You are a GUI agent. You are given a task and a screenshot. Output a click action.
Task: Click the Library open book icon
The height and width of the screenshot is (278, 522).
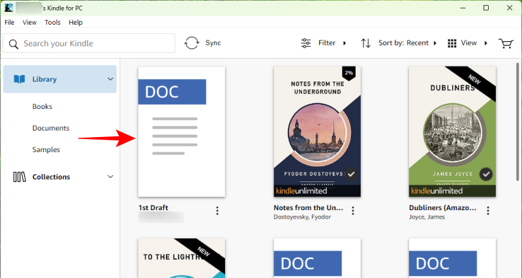20,79
